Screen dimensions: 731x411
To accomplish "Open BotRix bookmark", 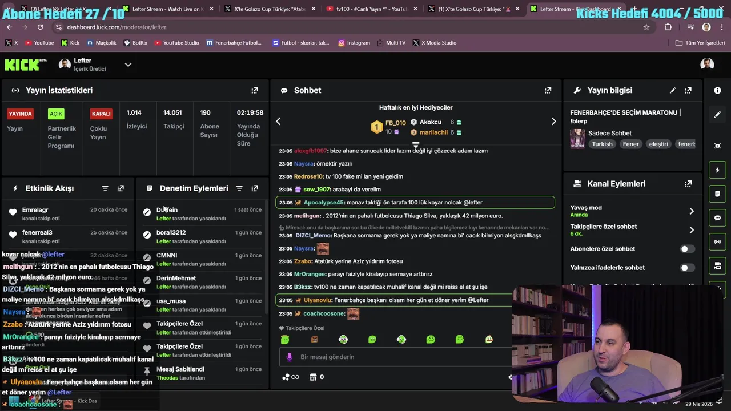I will [x=135, y=43].
